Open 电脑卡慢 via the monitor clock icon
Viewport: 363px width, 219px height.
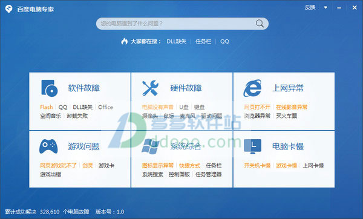pyautogui.click(x=252, y=146)
